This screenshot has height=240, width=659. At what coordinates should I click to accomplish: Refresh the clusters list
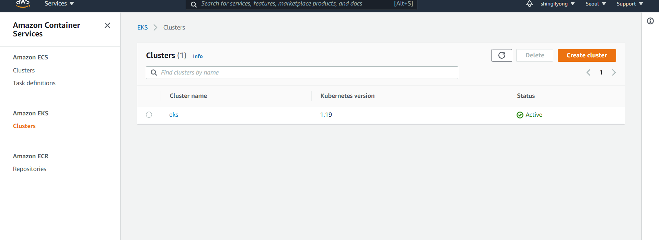[x=502, y=55]
